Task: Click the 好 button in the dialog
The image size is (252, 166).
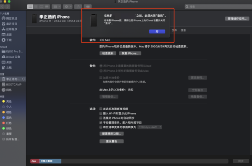Action: (157, 31)
